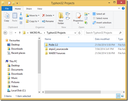Open Downloads under Favourites
Image resolution: width=128 pixels, height=101 pixels.
[15, 49]
